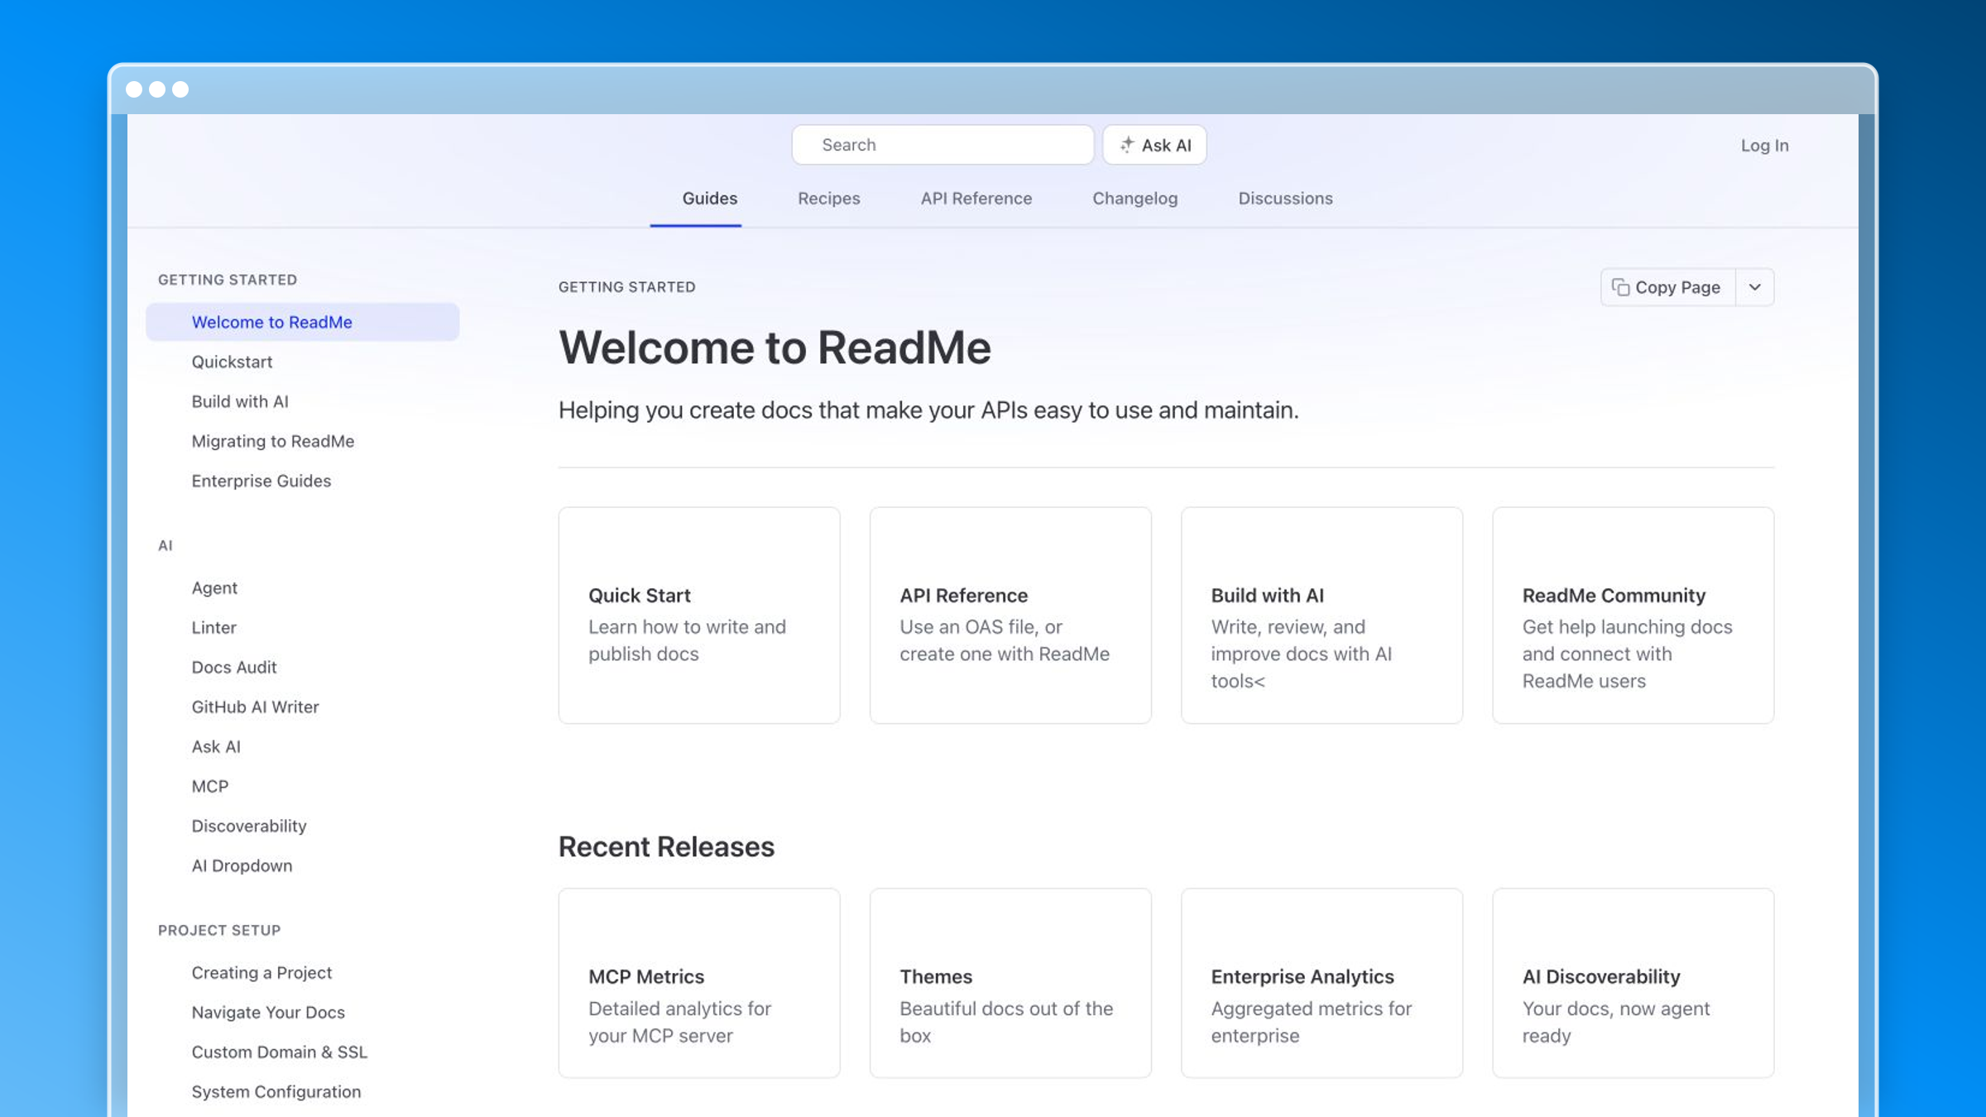
Task: Switch to the Guides tab
Action: 709,199
